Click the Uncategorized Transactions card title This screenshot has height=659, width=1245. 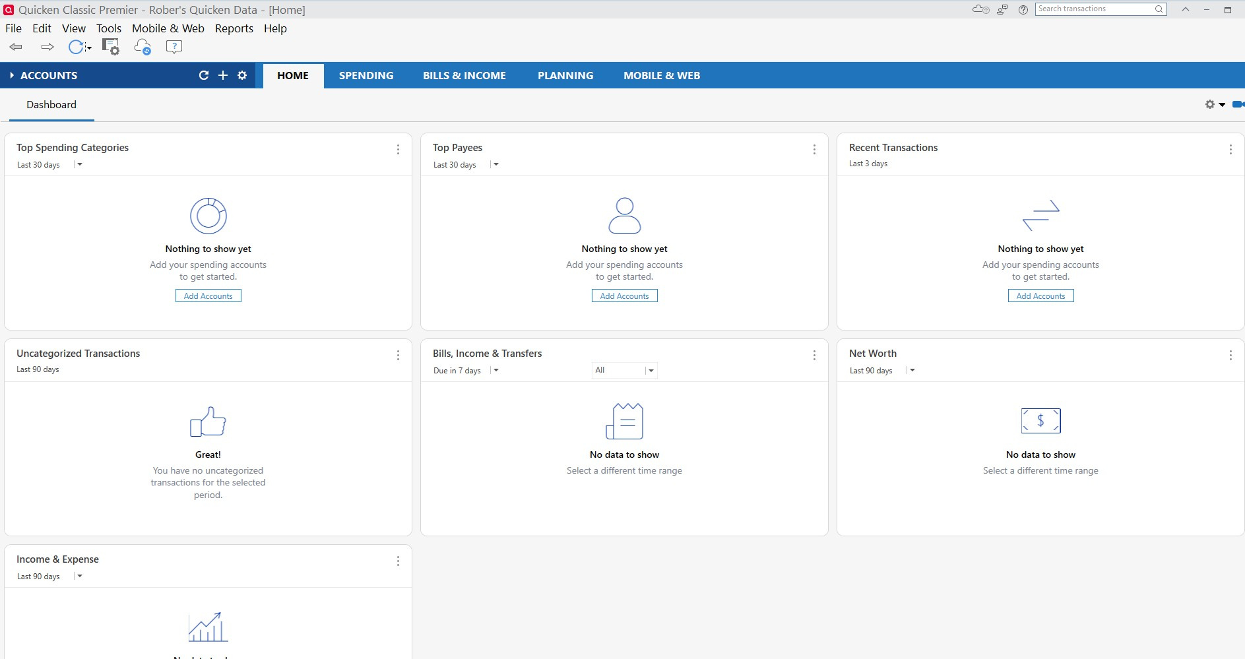coord(78,354)
